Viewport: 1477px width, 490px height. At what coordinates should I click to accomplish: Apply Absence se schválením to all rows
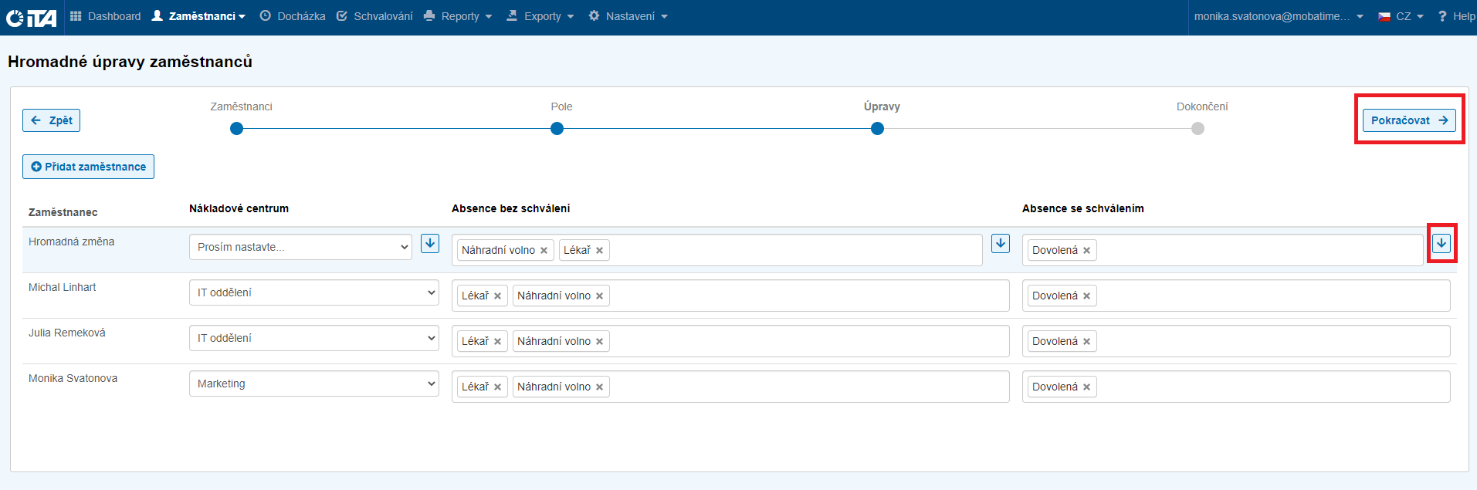[1441, 244]
